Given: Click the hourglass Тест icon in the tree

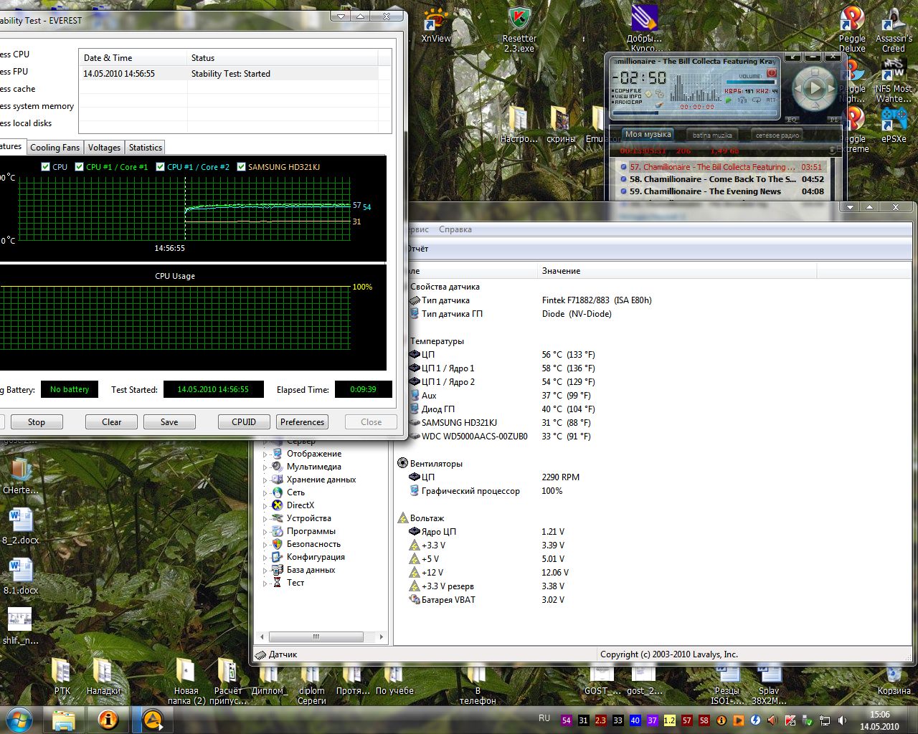Looking at the screenshot, I should point(278,583).
